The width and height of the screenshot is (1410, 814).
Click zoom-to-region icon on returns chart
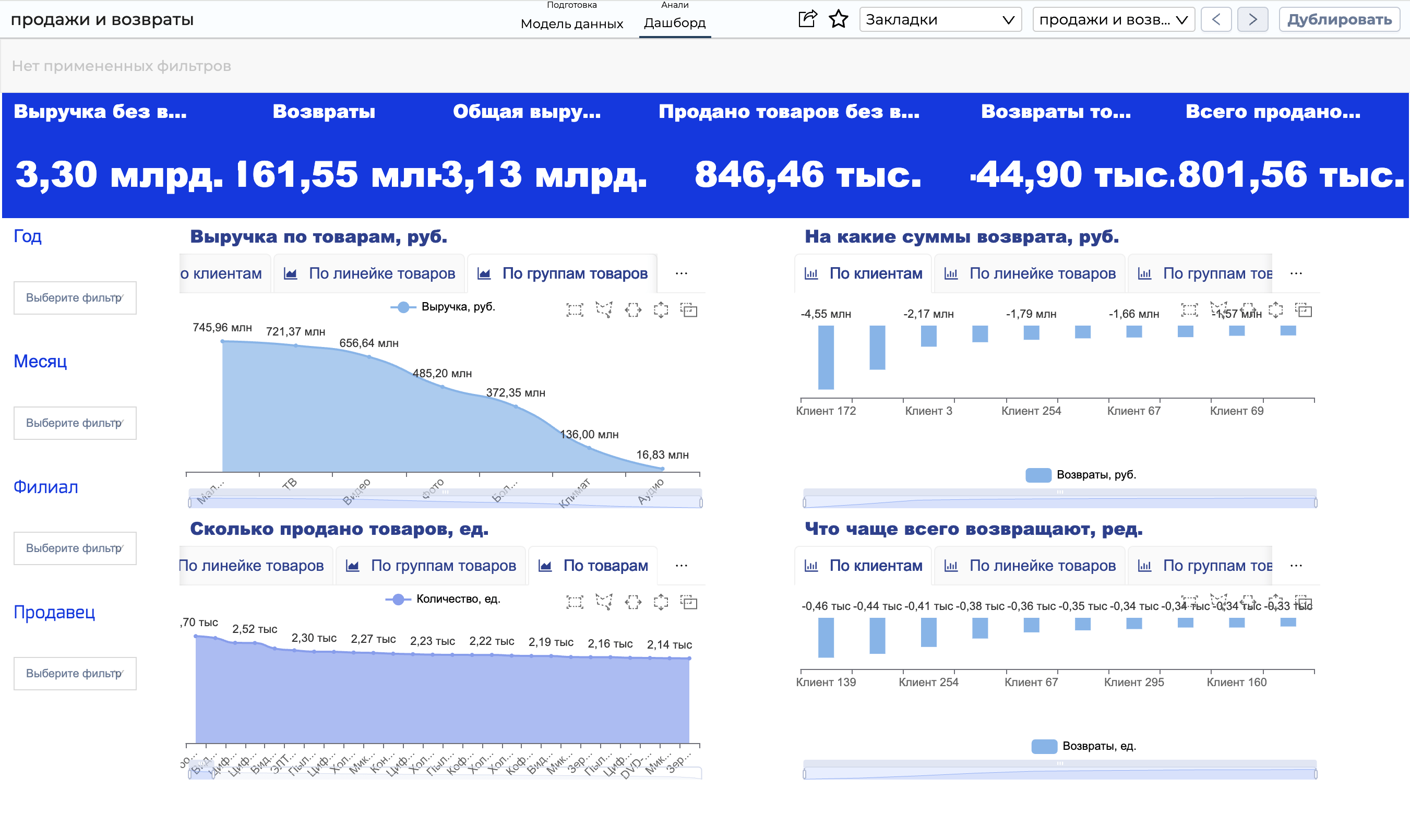[x=1303, y=311]
